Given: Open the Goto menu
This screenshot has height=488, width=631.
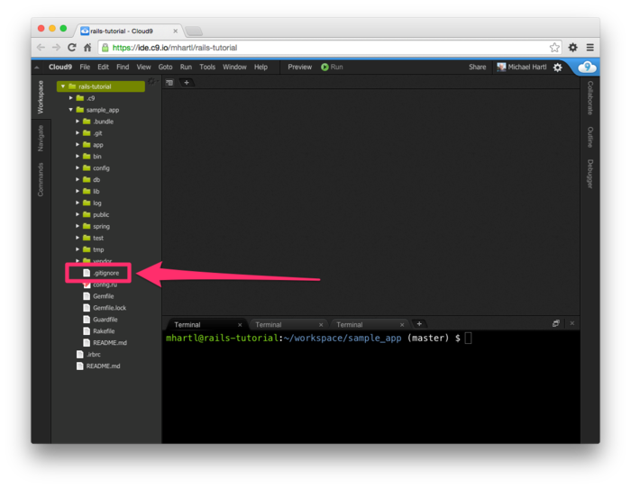Looking at the screenshot, I should [x=165, y=68].
